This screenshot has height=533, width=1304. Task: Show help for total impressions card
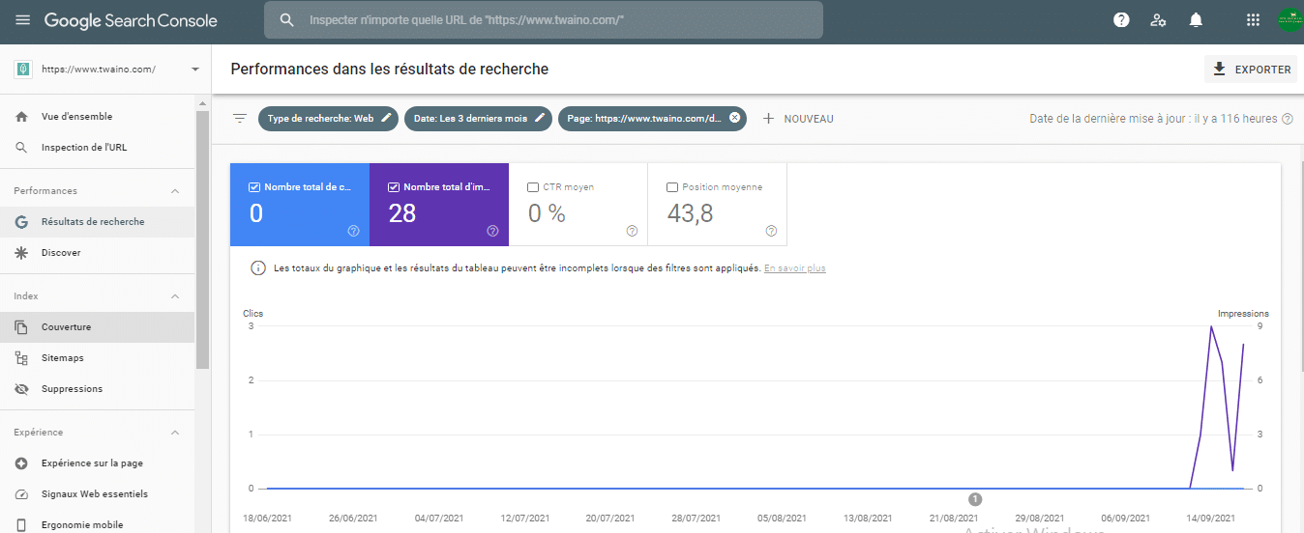492,231
